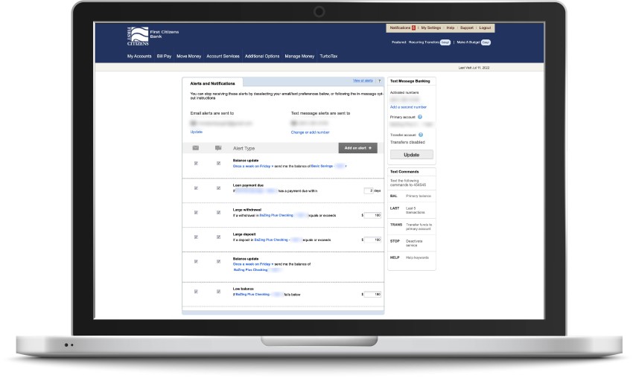633x378 pixels.
Task: Open account dropdown in Large withdrawal alert
Action: [284, 216]
